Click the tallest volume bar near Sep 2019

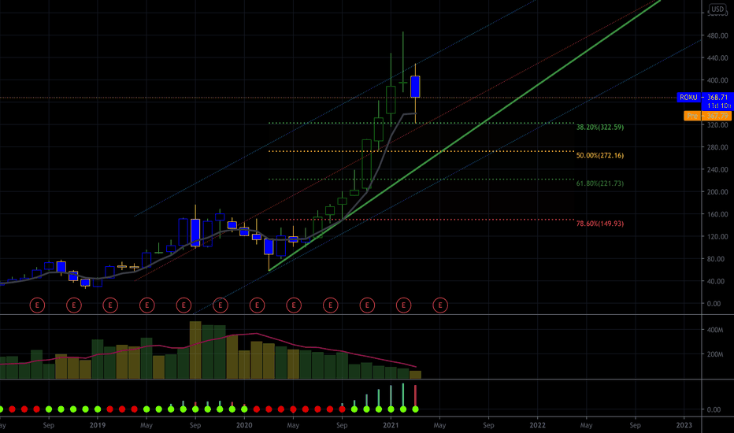click(195, 350)
